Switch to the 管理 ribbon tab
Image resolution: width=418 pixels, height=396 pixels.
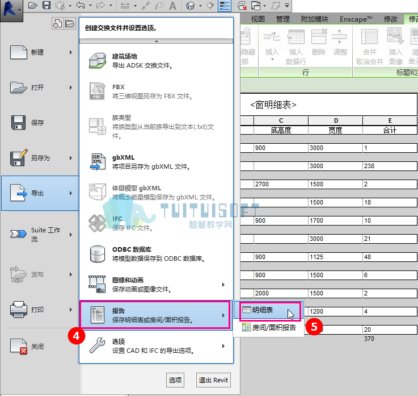pos(283,19)
